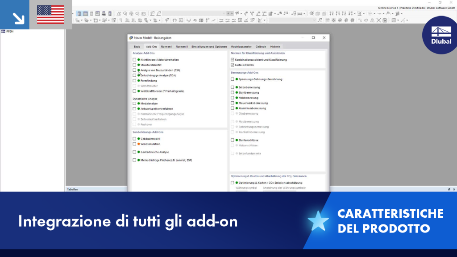Enable the Modalanalyse checkbox
Screen dimensions: 457x257
point(134,104)
